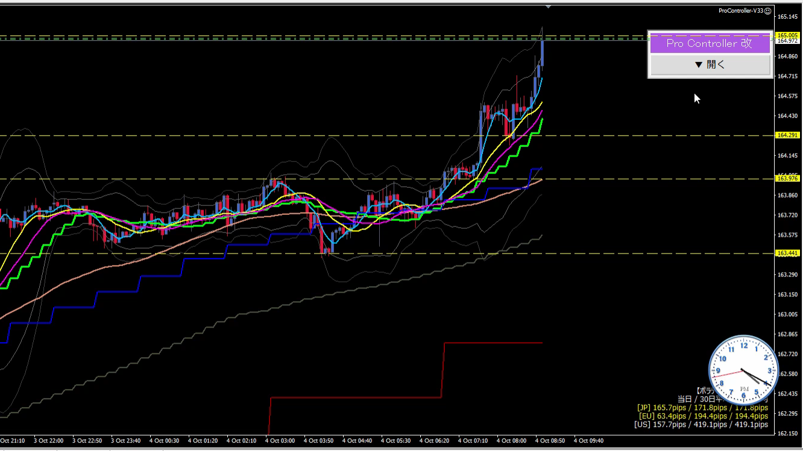Expand the panel with ▼ 開く button

pyautogui.click(x=710, y=65)
